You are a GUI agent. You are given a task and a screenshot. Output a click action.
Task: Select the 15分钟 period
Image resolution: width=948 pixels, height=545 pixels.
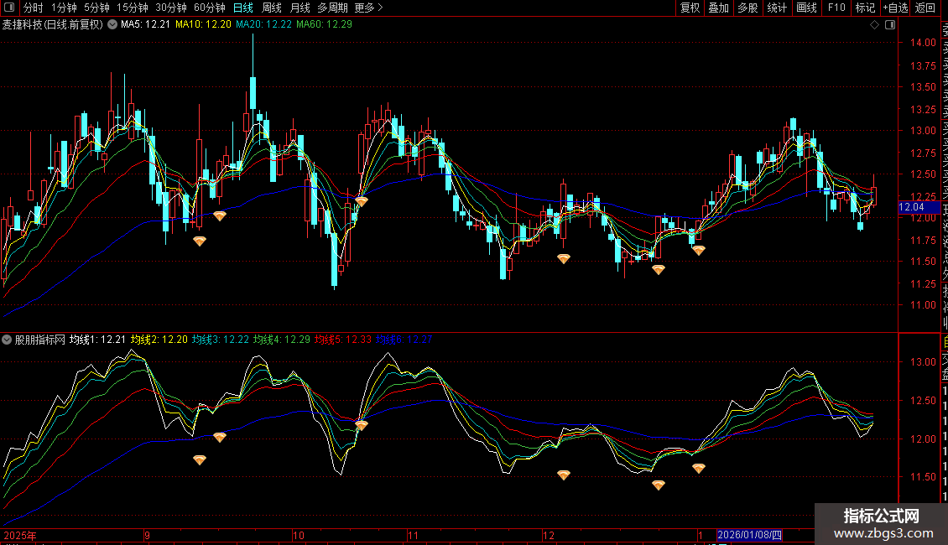point(132,8)
